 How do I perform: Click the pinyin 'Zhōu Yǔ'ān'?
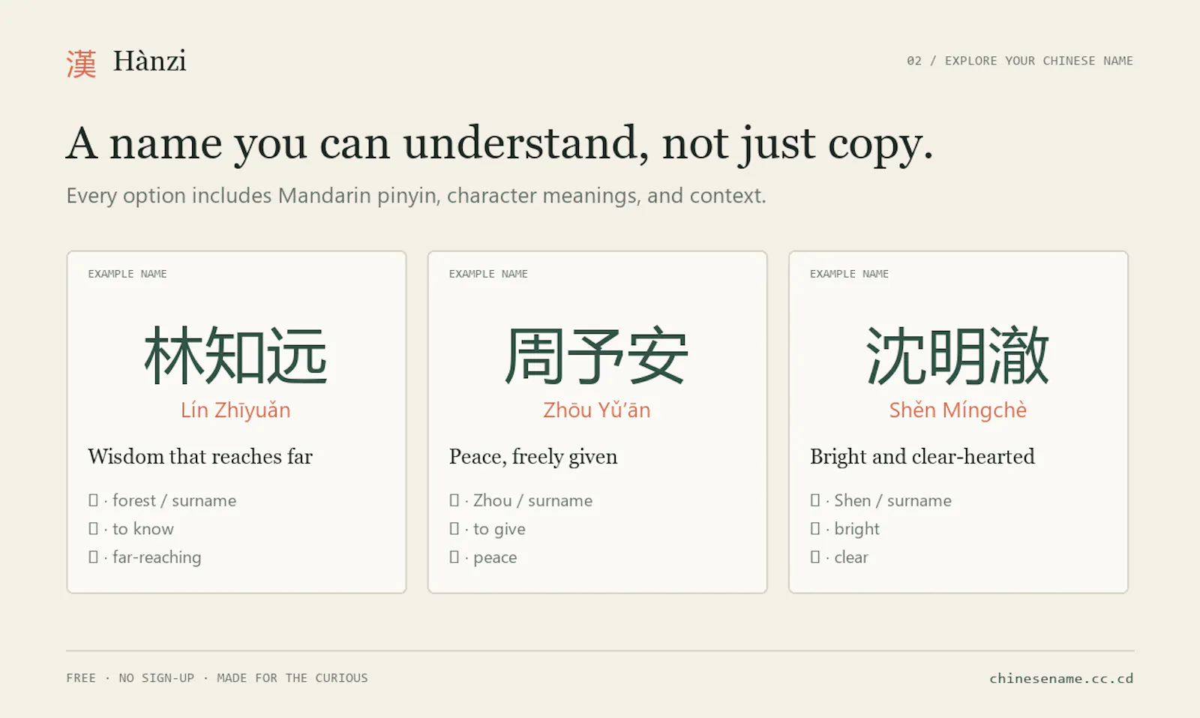pyautogui.click(x=597, y=410)
